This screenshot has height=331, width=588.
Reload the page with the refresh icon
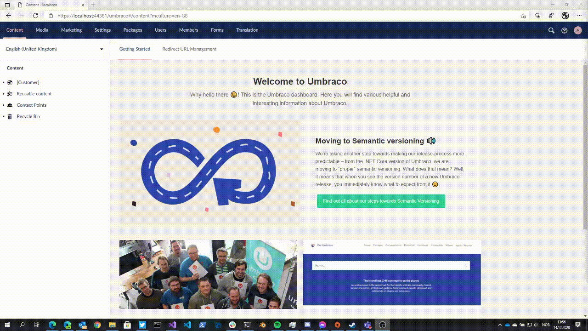pyautogui.click(x=35, y=16)
